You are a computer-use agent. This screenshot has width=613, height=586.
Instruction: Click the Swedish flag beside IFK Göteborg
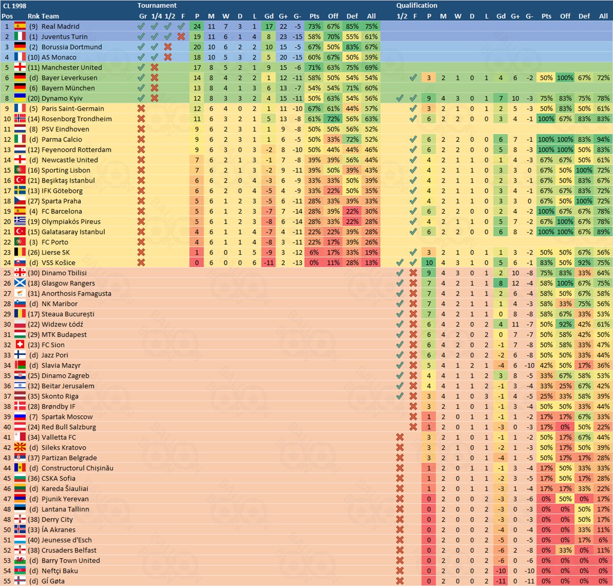20,191
